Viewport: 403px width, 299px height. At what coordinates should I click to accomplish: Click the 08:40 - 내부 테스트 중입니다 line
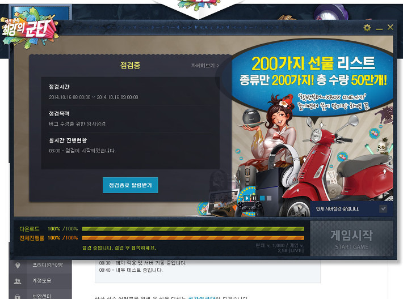[131, 270]
